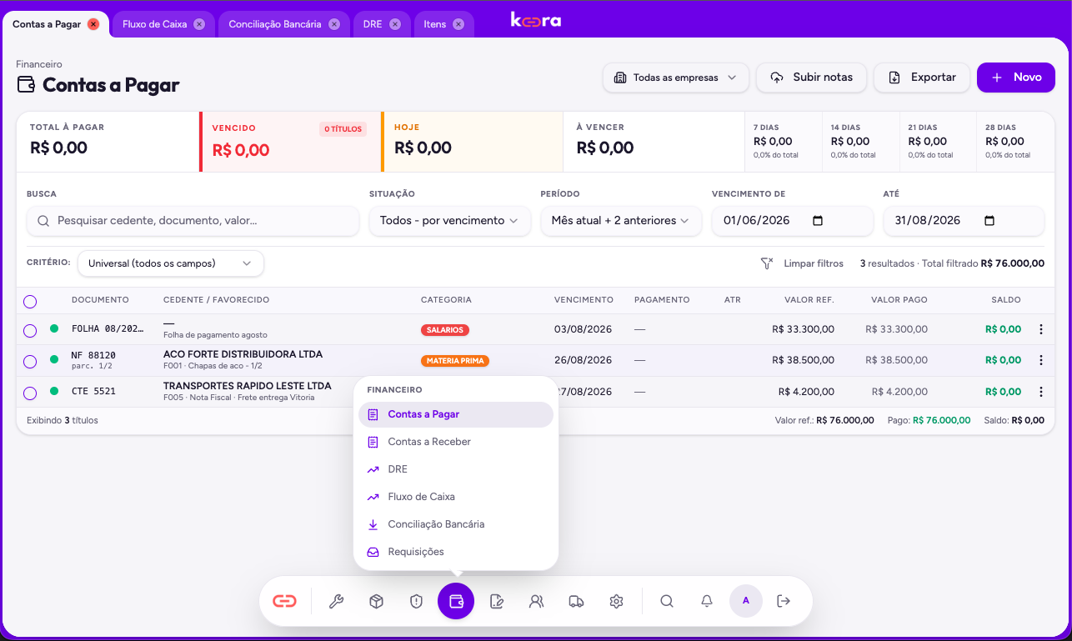This screenshot has width=1072, height=641.
Task: Close the Itens tab
Action: click(458, 24)
